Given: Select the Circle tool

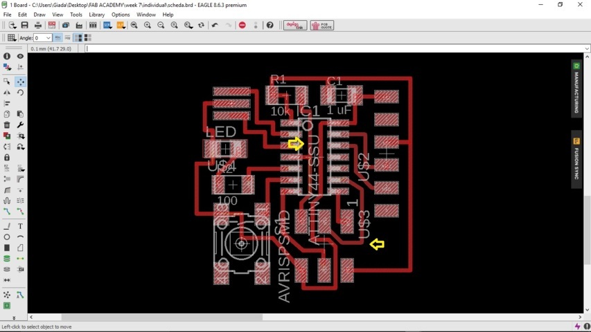Looking at the screenshot, I should pos(7,237).
